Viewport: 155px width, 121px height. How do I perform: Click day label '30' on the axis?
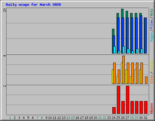point(141,118)
